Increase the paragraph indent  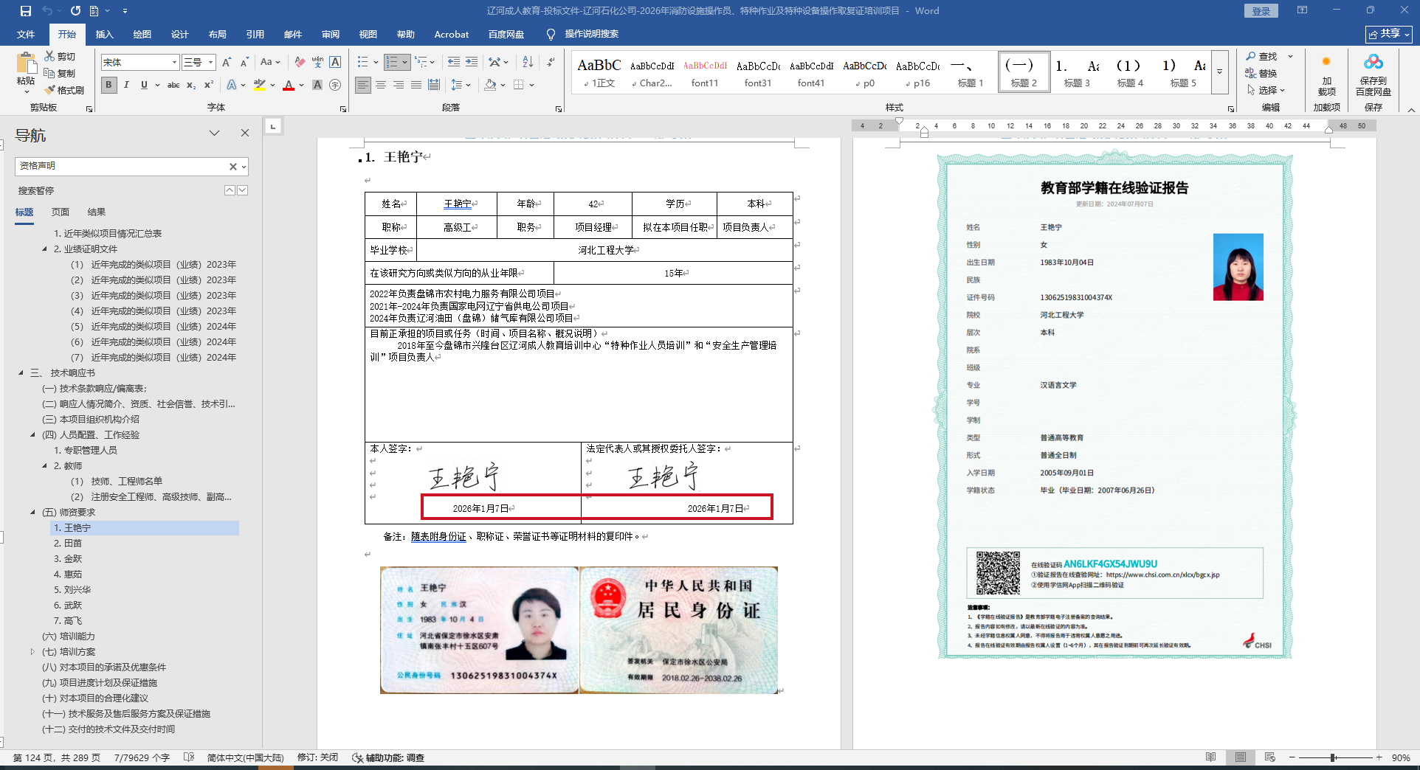[x=472, y=63]
